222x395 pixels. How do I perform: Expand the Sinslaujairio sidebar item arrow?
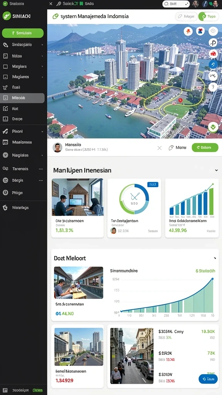(42, 45)
